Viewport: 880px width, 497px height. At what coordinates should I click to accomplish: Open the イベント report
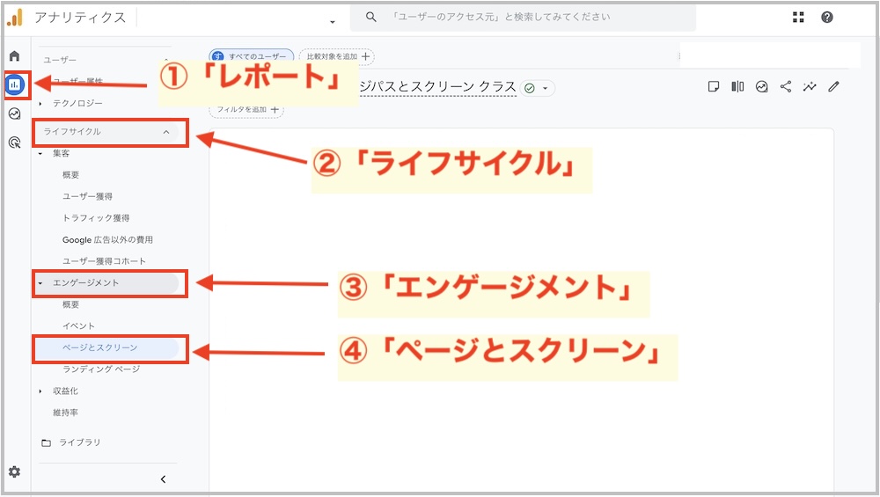[x=78, y=326]
